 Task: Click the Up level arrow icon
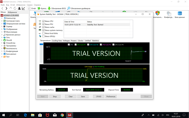tap(11, 8)
